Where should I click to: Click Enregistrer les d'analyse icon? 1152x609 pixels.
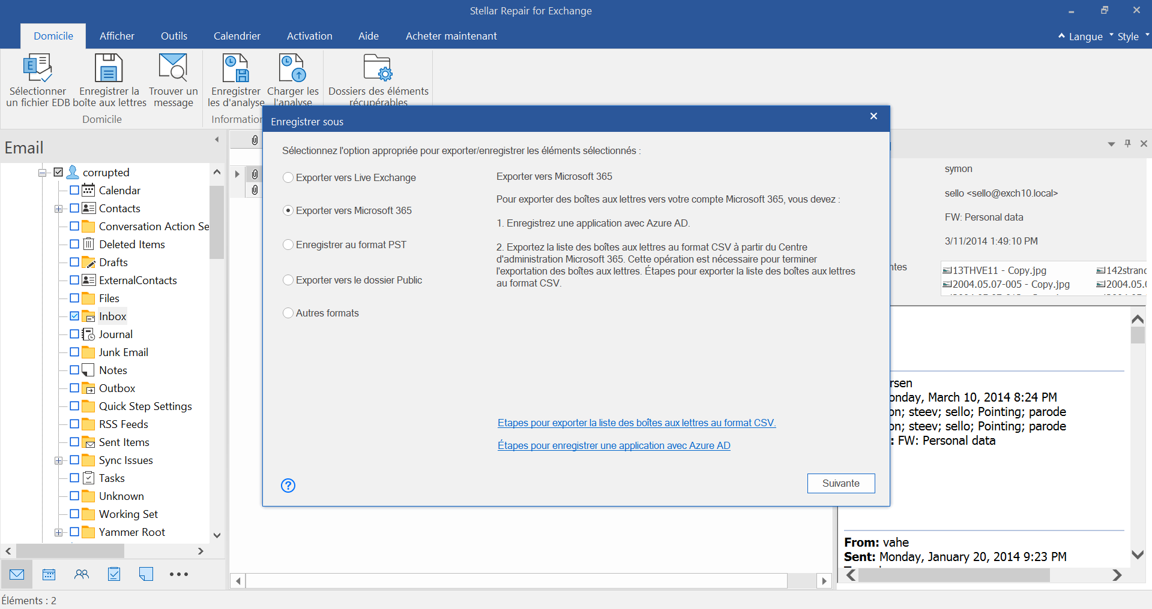(x=235, y=68)
